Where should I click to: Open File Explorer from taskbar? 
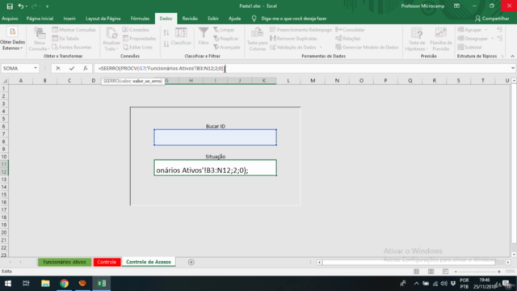[x=45, y=284]
